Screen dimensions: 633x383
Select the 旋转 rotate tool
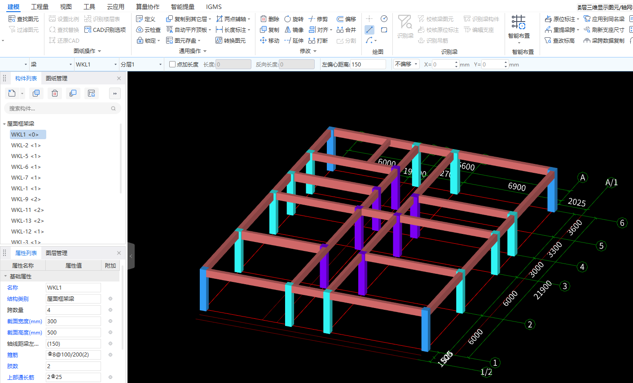[x=294, y=19]
